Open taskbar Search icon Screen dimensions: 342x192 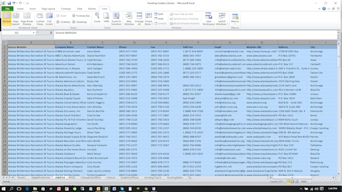[12, 188]
